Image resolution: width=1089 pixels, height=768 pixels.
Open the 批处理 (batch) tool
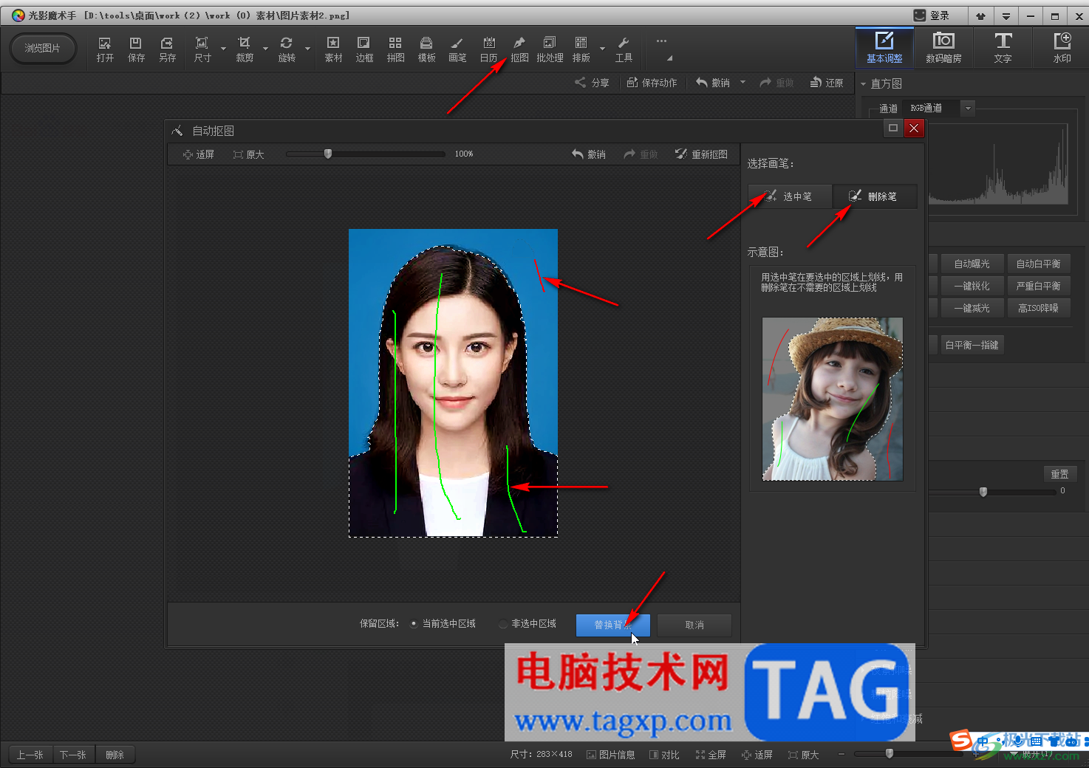(x=550, y=49)
